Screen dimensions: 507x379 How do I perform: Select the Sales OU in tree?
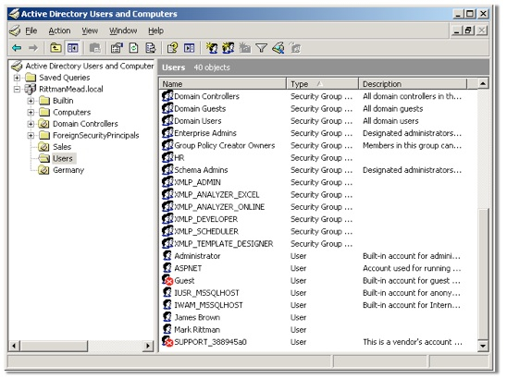click(x=62, y=147)
